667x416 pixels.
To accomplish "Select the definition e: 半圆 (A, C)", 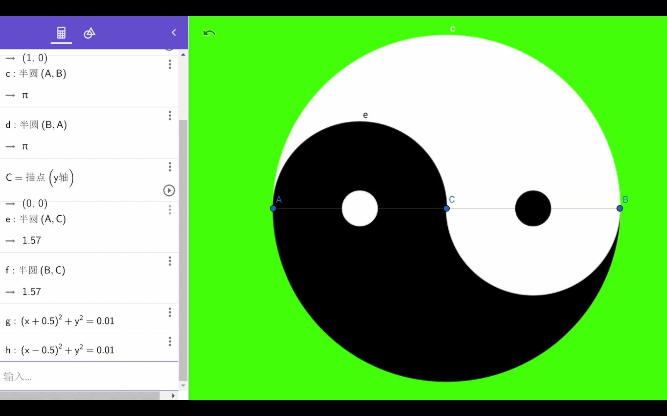I will [36, 219].
